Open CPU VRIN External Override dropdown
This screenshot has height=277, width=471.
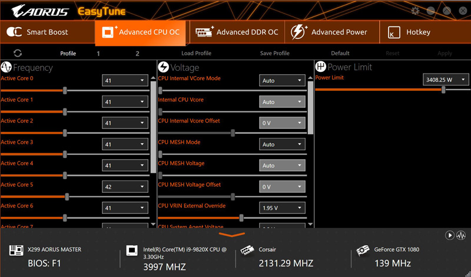click(x=282, y=207)
